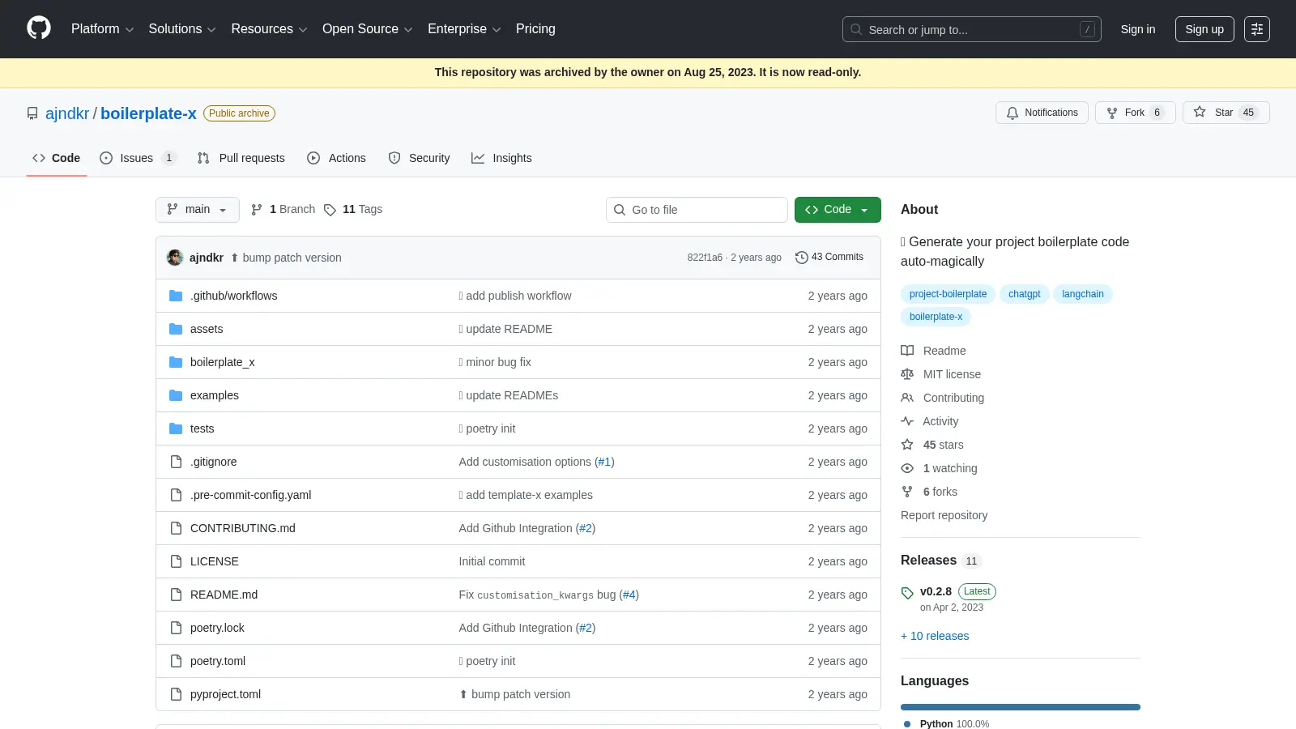Open commit hash 822f1a6
This screenshot has height=729, width=1296.
click(705, 258)
